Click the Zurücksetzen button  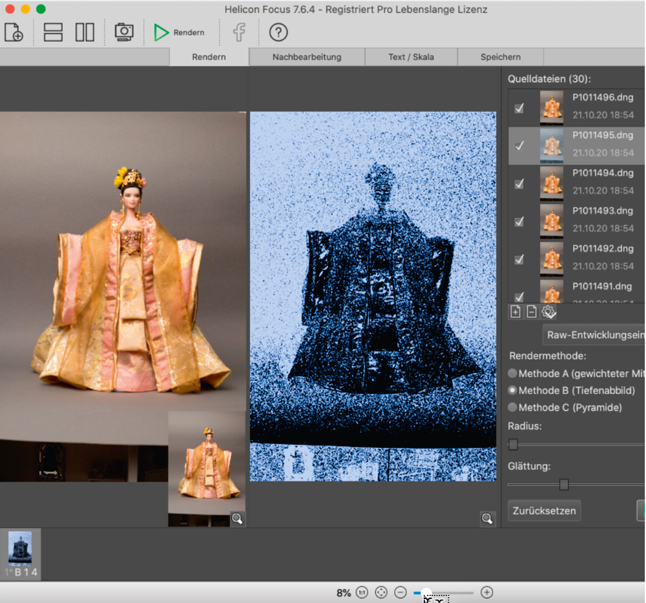click(x=545, y=511)
